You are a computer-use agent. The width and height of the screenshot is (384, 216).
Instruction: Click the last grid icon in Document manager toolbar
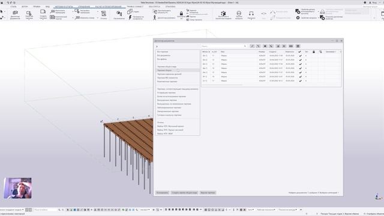pyautogui.click(x=298, y=46)
